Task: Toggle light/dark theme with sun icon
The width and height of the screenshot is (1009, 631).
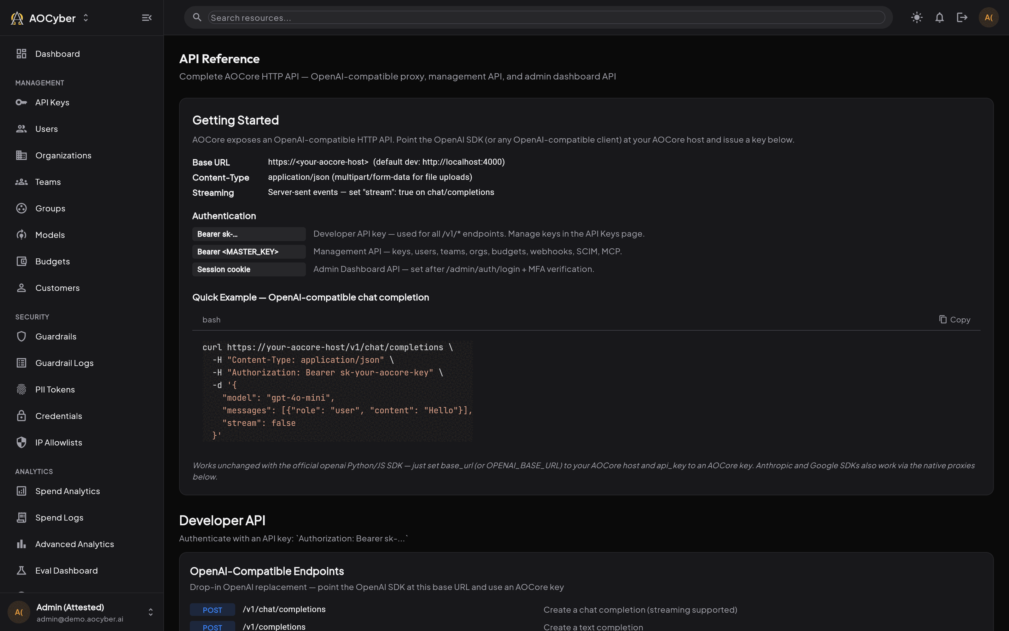Action: click(x=917, y=18)
